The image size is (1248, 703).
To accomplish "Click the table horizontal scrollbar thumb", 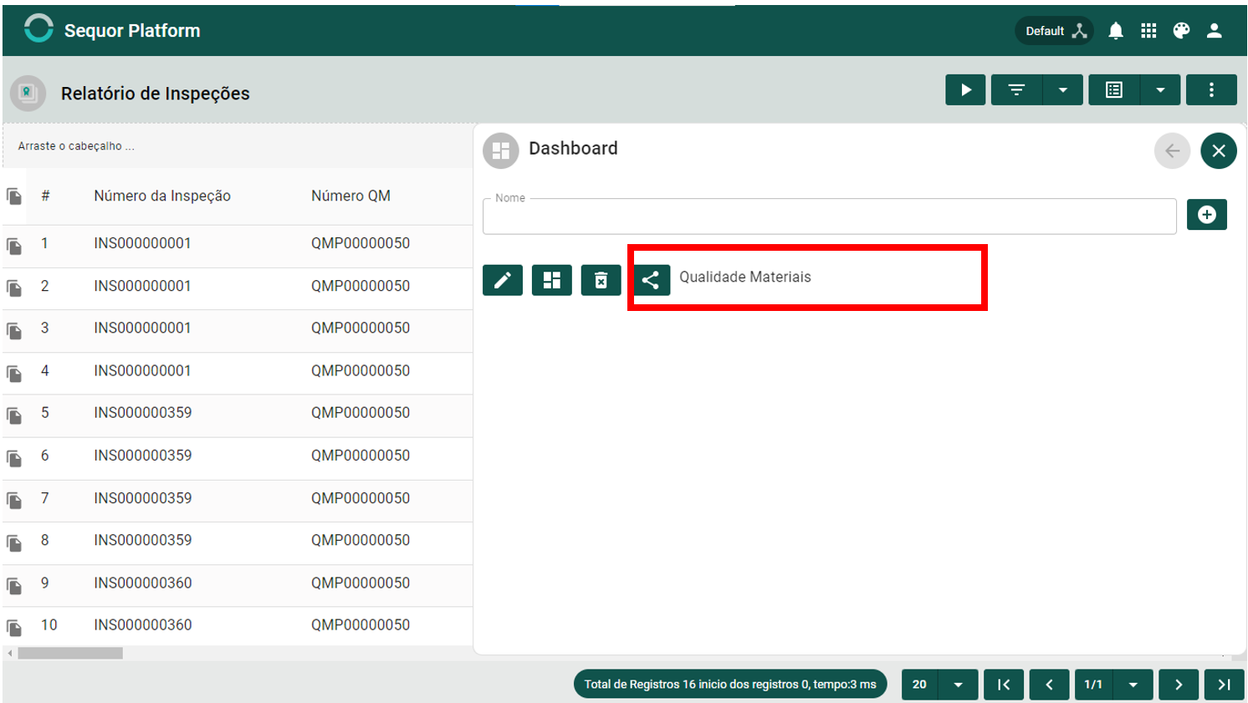I will point(70,653).
